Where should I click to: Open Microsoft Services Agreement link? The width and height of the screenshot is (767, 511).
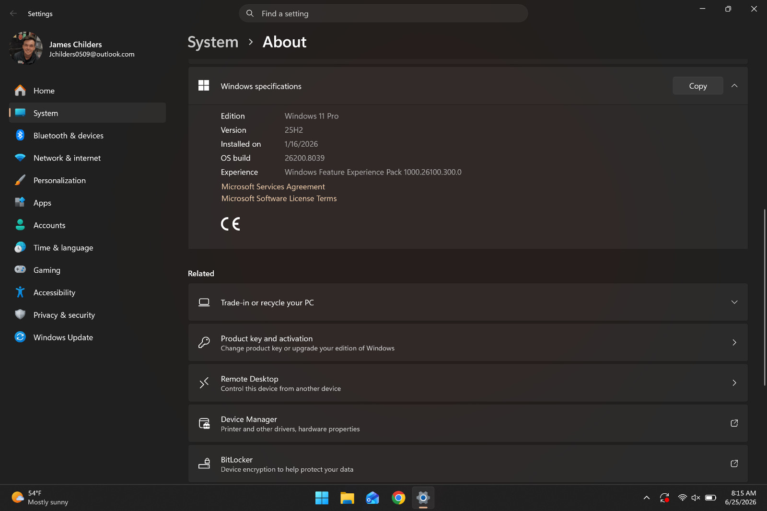[x=273, y=186]
